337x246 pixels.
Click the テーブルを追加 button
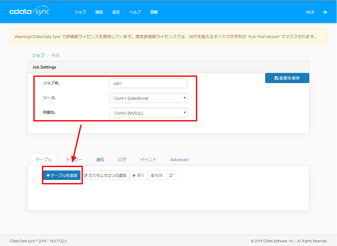pos(62,175)
